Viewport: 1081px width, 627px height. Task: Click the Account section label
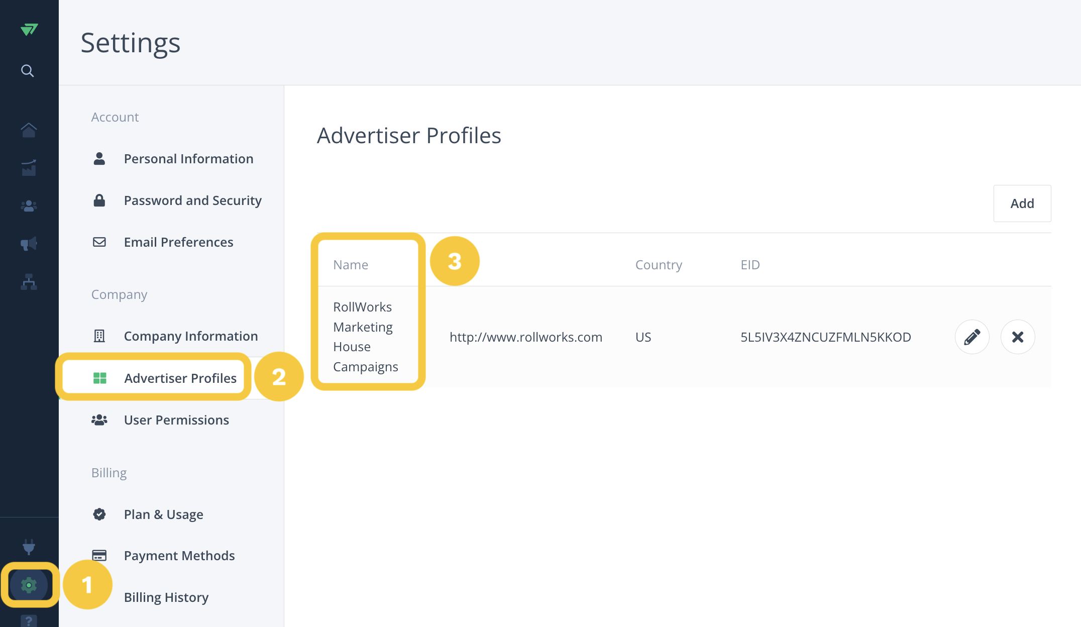coord(115,117)
